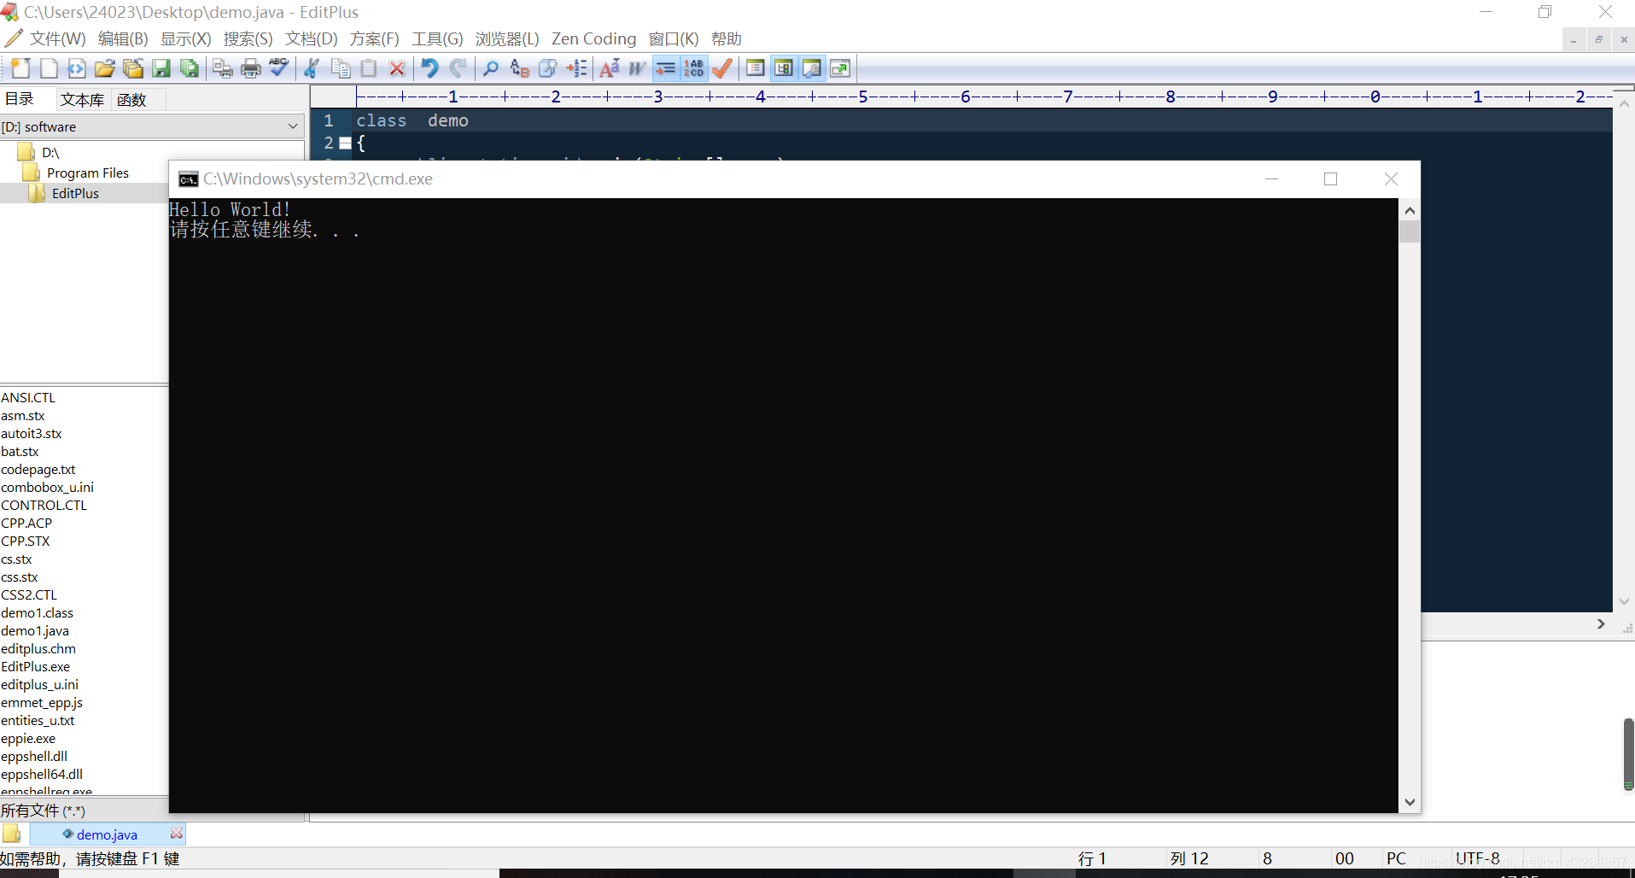Maximize the cmd.exe window
1635x878 pixels.
click(x=1330, y=179)
